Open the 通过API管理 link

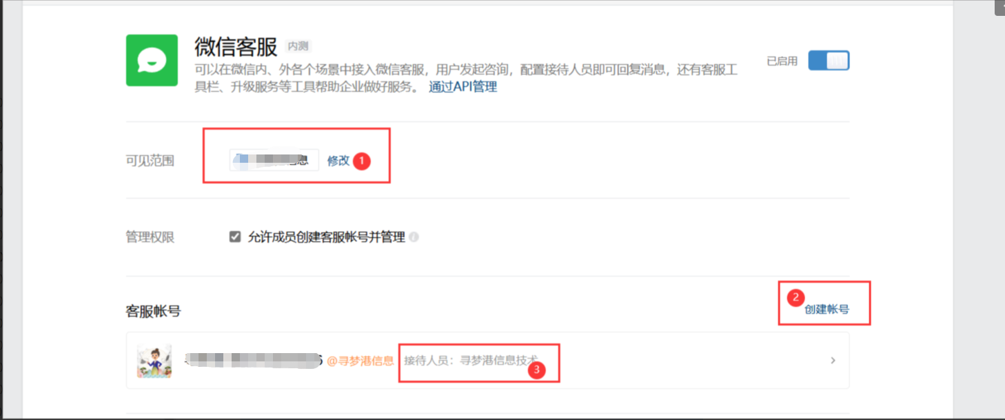coord(463,87)
